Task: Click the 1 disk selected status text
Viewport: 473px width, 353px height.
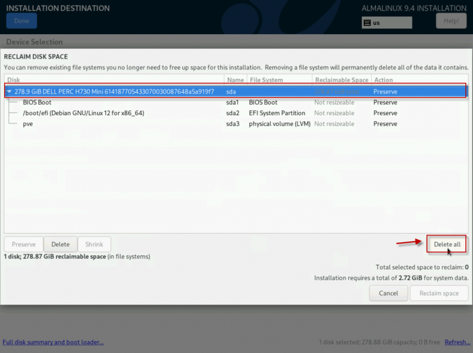Action: click(379, 342)
